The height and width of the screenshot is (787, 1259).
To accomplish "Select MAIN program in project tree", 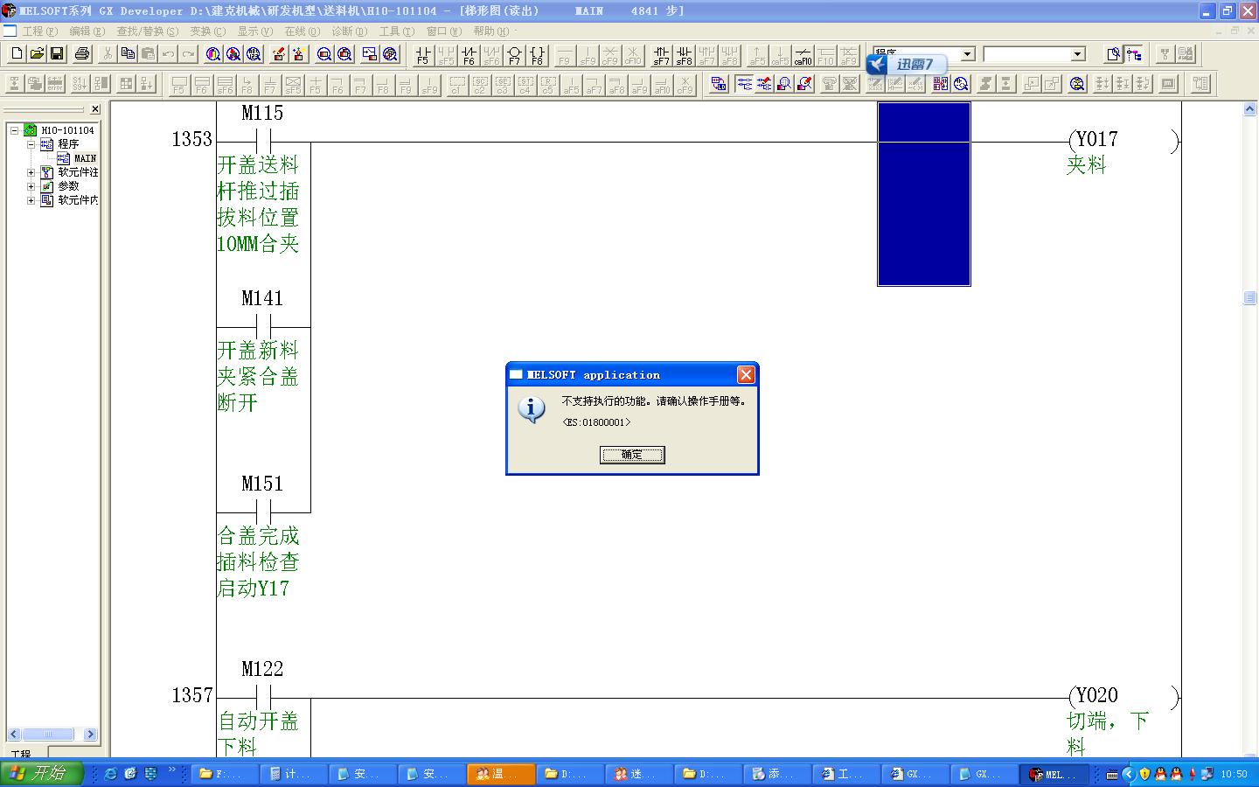I will (85, 158).
